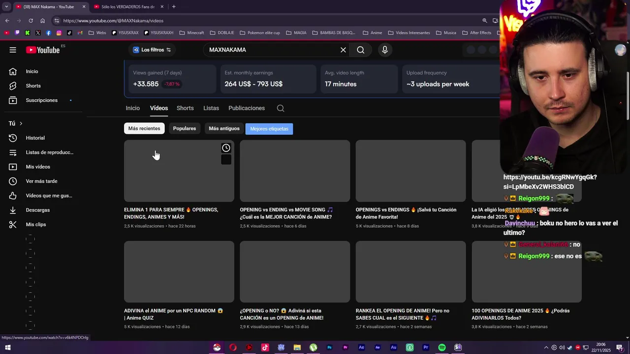
Task: Open the Los filtros dropdown
Action: pyautogui.click(x=153, y=50)
